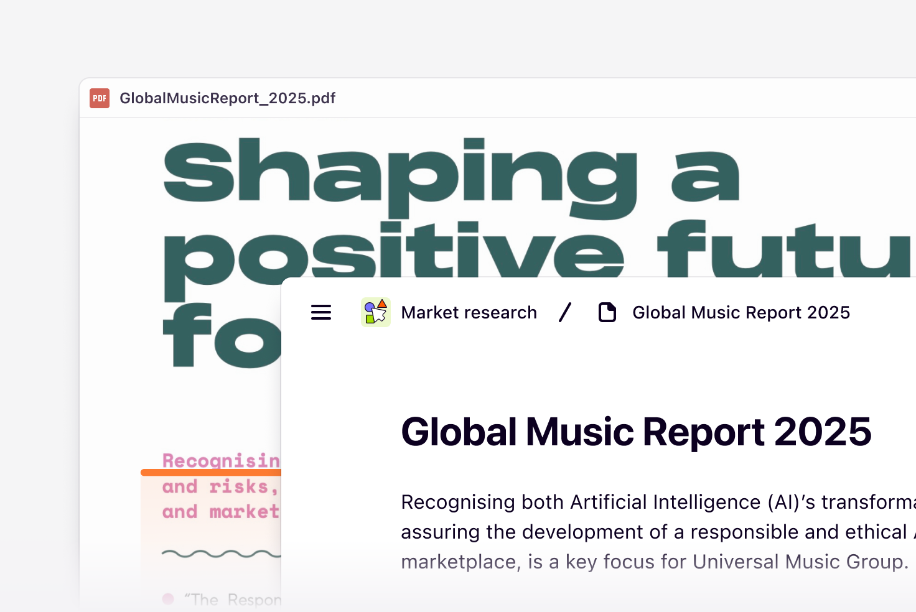Click the green wavy divider line

[x=221, y=554]
